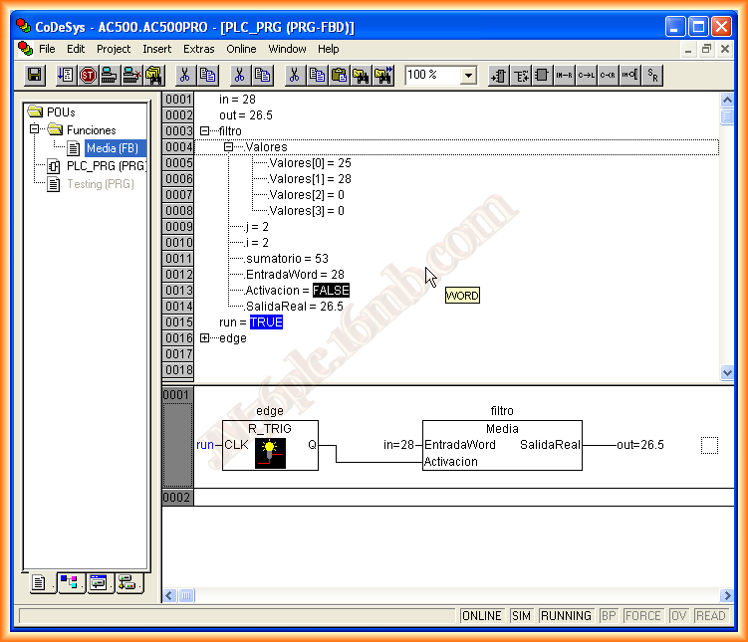Open the Online menu
The image size is (748, 642).
[x=241, y=49]
